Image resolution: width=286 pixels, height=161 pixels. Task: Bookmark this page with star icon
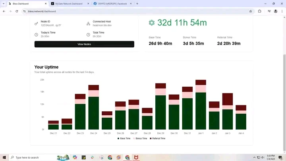251,11
